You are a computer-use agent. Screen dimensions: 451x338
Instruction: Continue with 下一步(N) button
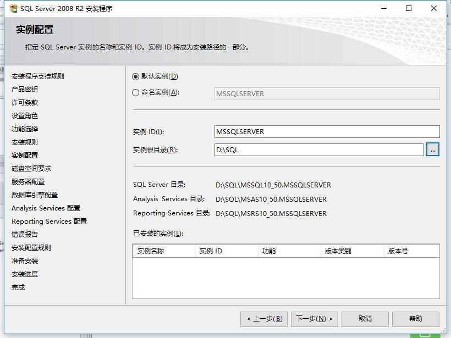[315, 319]
